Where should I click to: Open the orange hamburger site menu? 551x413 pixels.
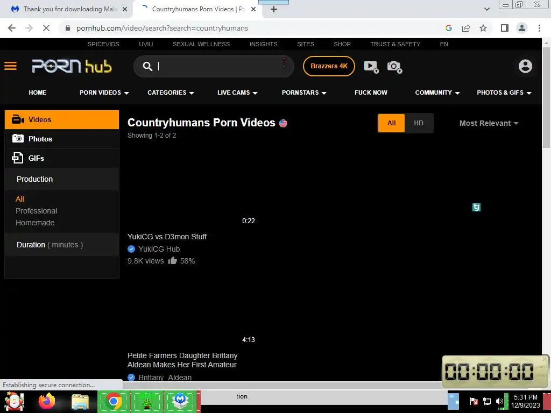(11, 66)
